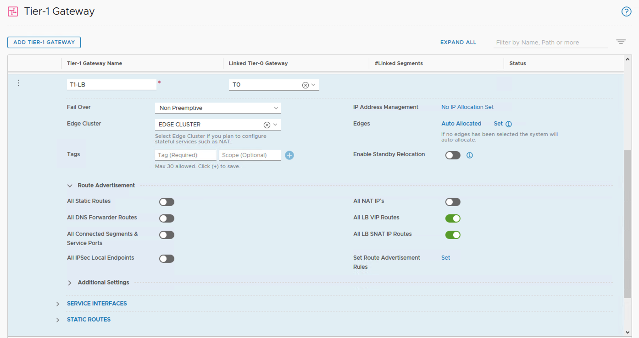Click the Expand All link
Image resolution: width=639 pixels, height=338 pixels.
point(458,42)
